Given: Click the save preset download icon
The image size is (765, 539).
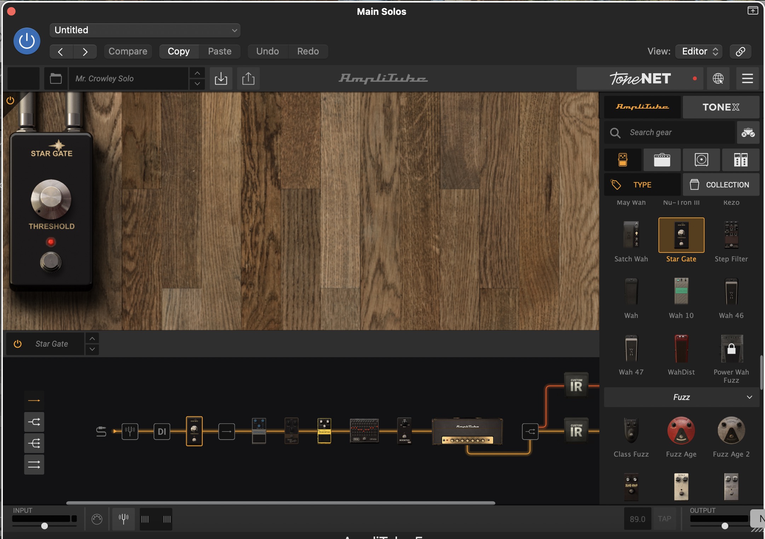Looking at the screenshot, I should (221, 79).
